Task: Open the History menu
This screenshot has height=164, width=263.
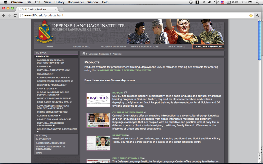Action: coord(59,2)
